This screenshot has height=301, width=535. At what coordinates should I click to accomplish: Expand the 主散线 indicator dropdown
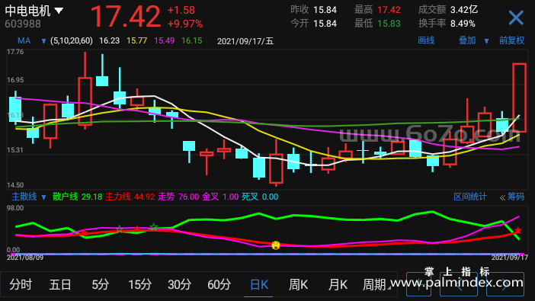pyautogui.click(x=43, y=197)
